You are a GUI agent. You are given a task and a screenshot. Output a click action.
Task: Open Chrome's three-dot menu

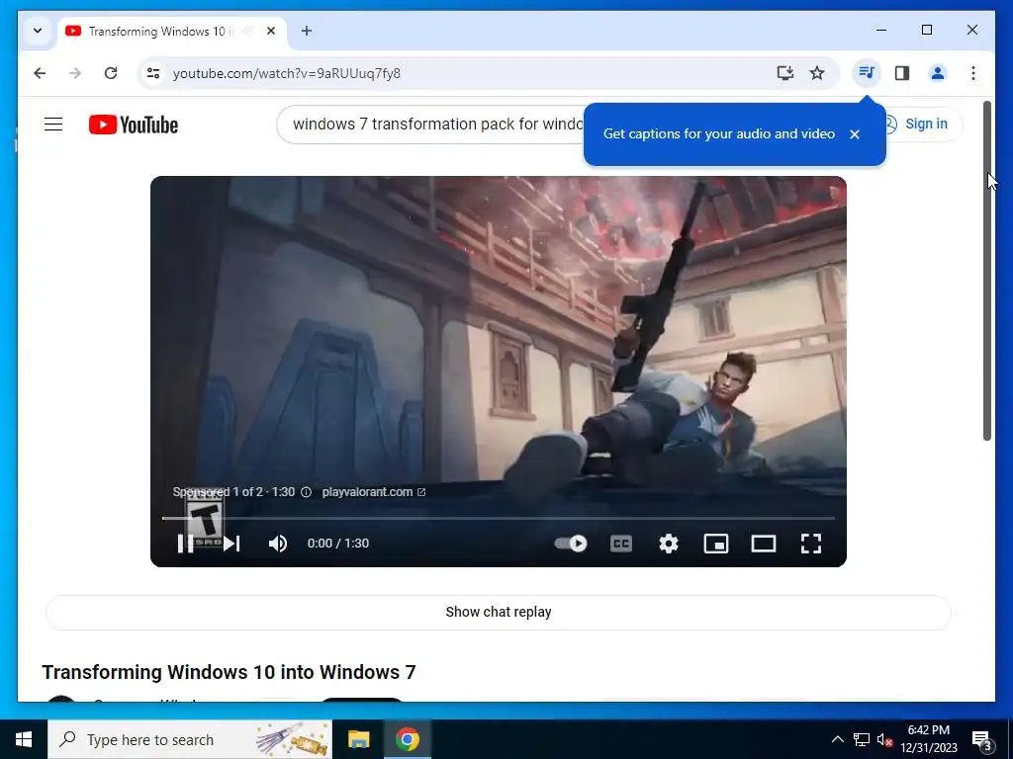click(973, 73)
